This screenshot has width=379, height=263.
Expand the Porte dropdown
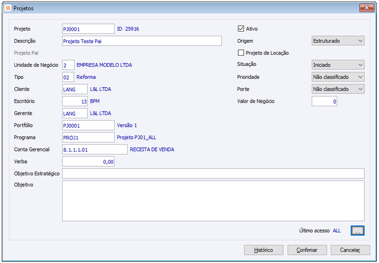pyautogui.click(x=338, y=89)
